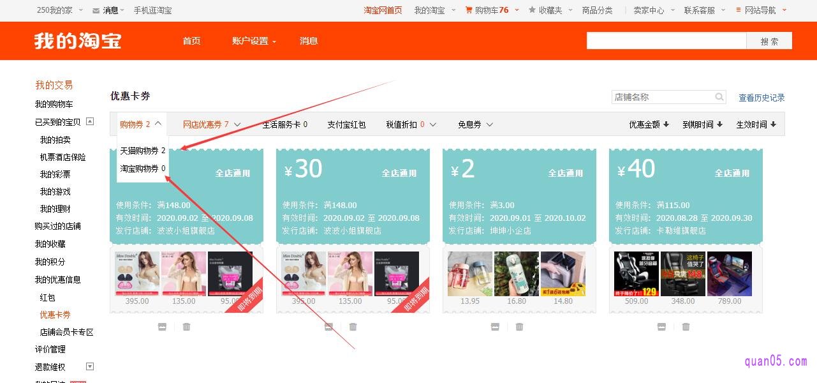Delete the ¥2 coupon with trash icon
The height and width of the screenshot is (383, 817).
point(519,327)
